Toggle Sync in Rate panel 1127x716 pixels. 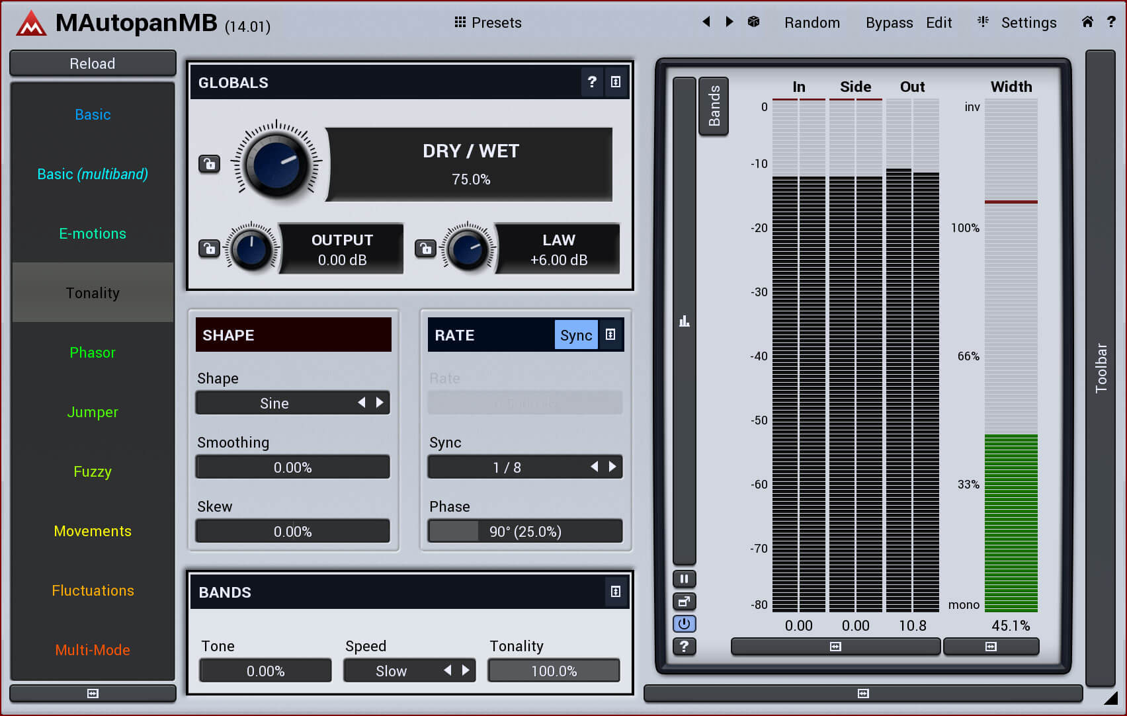[576, 335]
